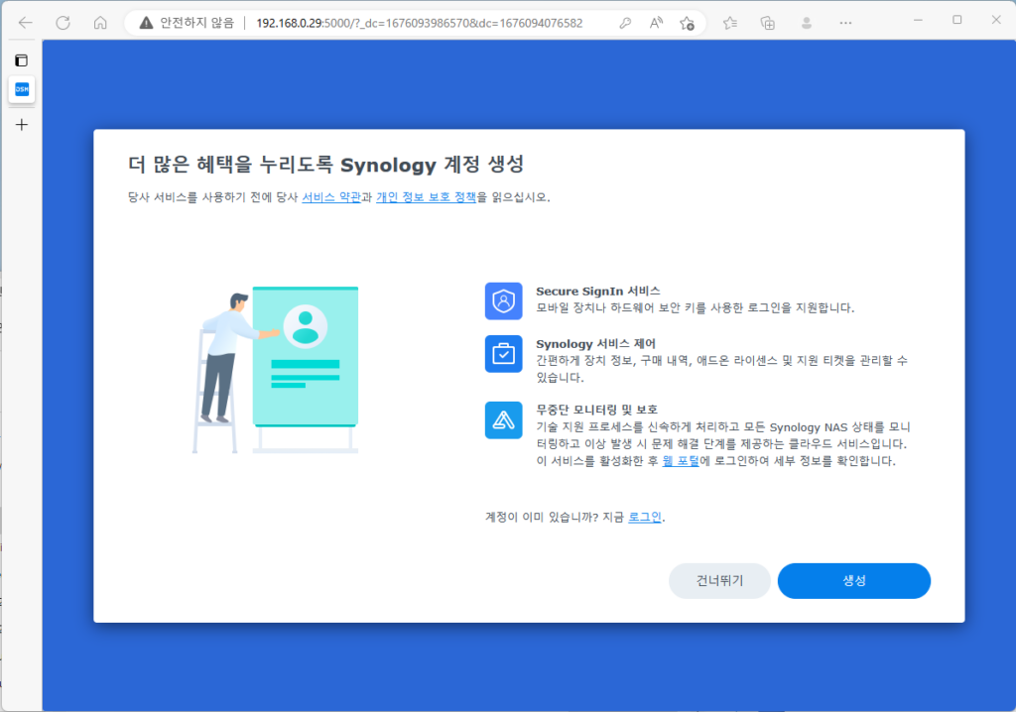Screen dimensions: 1016x712
Task: Open the saved passwords key icon
Action: pos(625,24)
